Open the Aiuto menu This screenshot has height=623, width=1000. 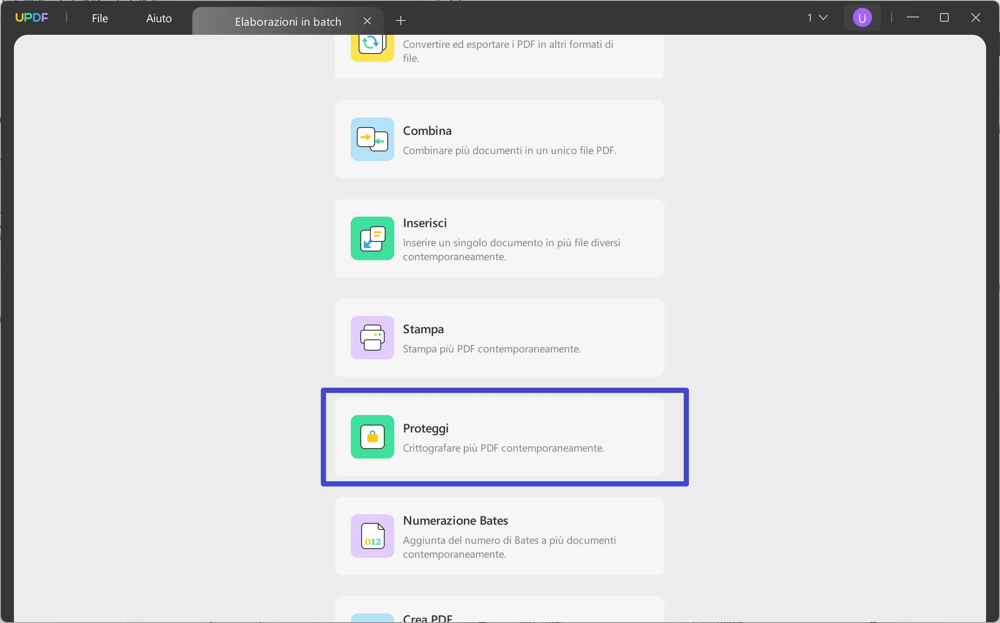(x=159, y=18)
